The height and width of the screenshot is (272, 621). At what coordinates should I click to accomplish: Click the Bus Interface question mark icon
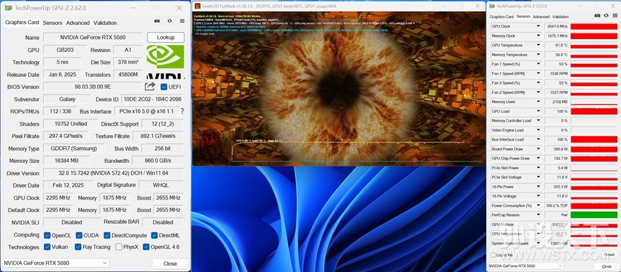click(182, 112)
